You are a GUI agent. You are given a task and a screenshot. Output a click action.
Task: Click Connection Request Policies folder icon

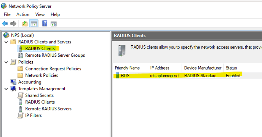point(20,68)
